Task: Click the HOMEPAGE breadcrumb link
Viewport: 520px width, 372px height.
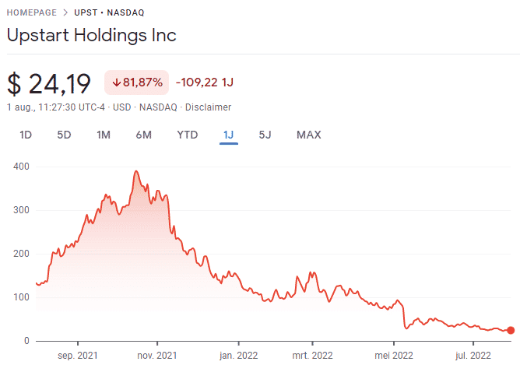Action: [x=33, y=13]
